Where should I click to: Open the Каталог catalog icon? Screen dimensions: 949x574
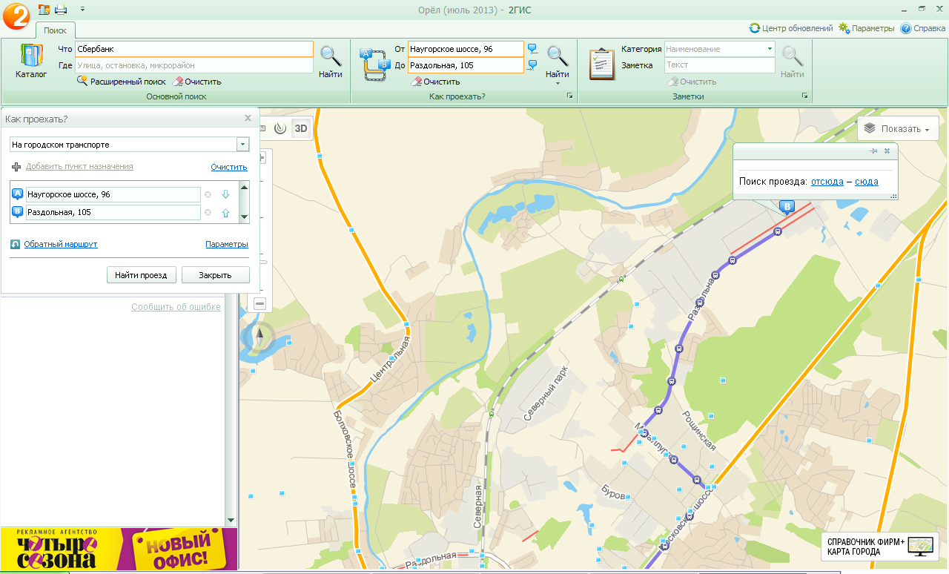coord(31,62)
